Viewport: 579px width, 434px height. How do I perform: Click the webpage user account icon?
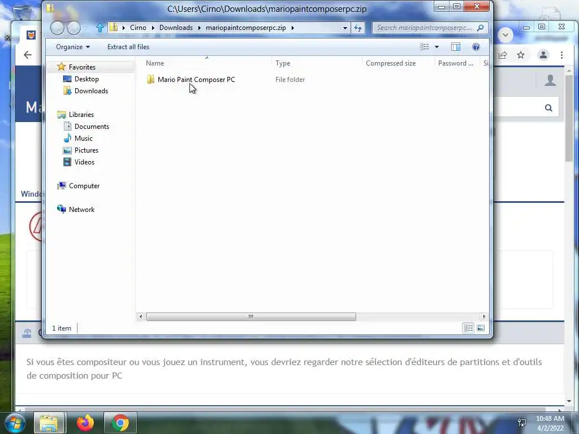[x=550, y=80]
